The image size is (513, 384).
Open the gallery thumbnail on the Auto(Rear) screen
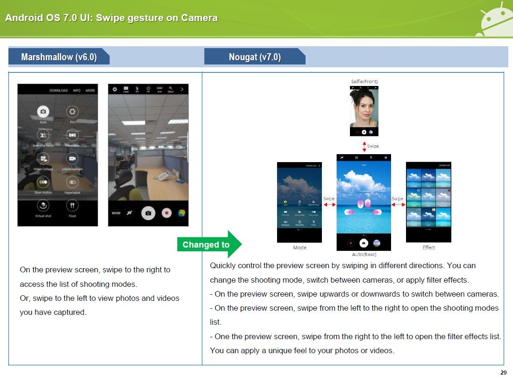coord(376,243)
